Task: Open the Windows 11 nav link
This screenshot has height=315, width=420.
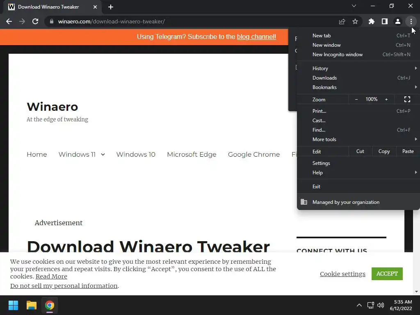Action: (77, 155)
